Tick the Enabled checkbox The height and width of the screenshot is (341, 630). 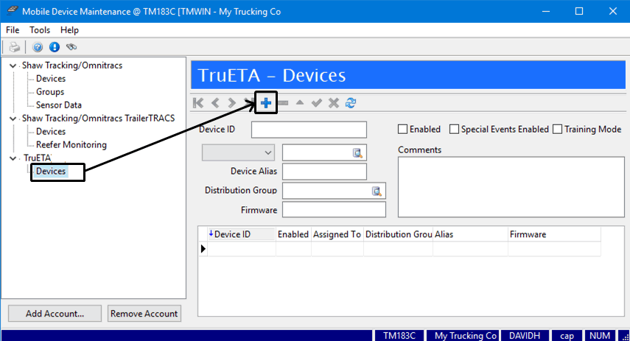402,130
